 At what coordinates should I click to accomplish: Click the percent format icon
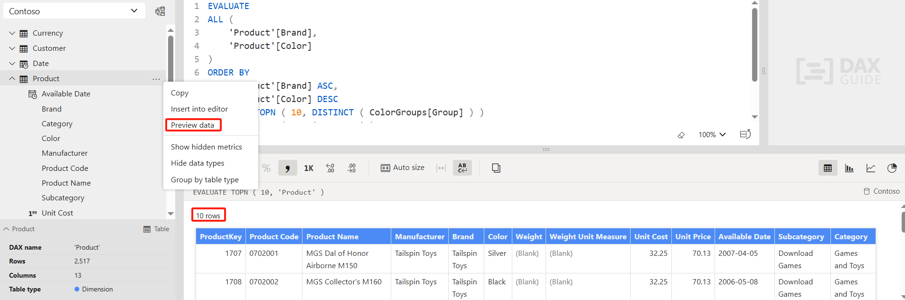[x=266, y=168]
